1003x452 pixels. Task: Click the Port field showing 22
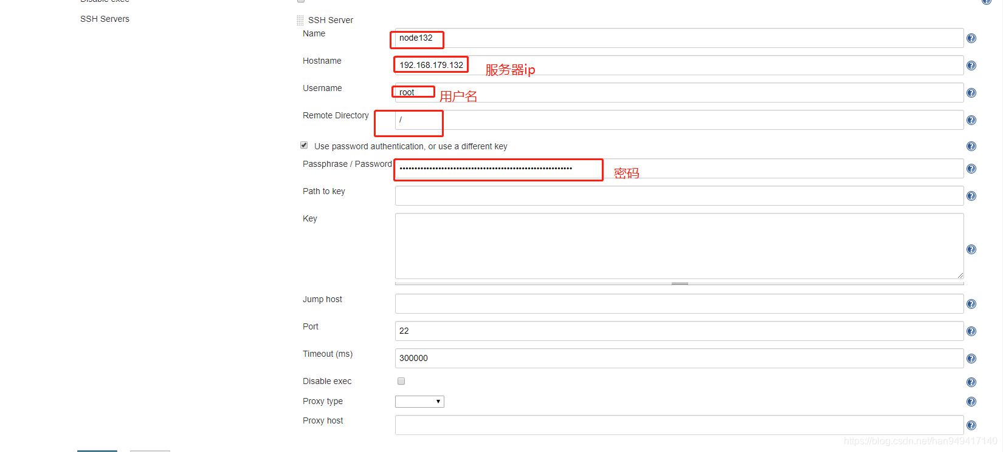(x=679, y=331)
